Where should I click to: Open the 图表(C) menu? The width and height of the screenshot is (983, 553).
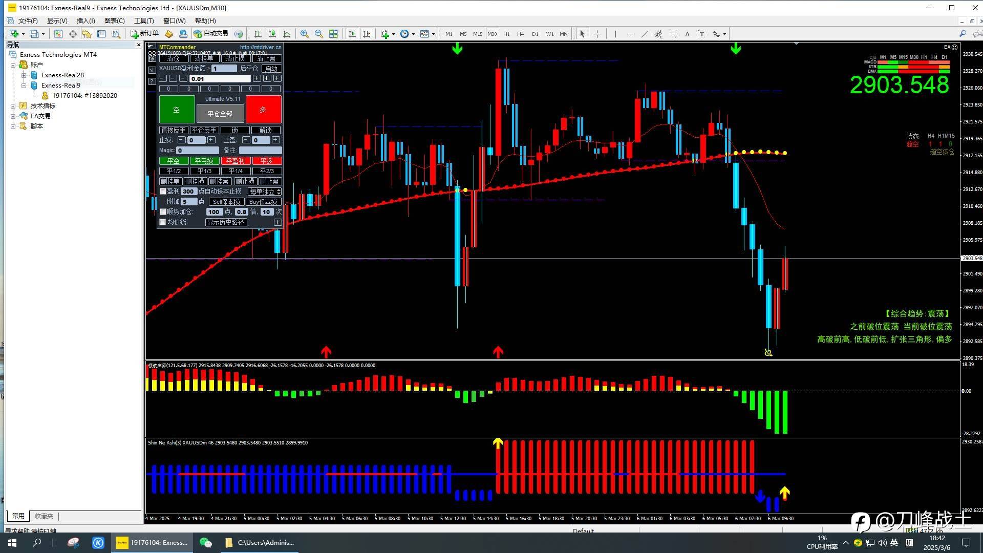click(114, 20)
